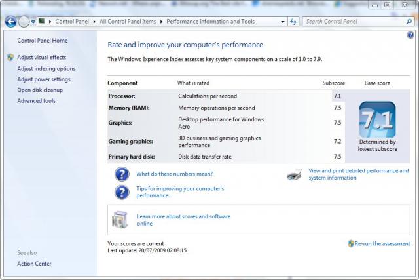Click 'Desktop performance for Windows Aero' text
The width and height of the screenshot is (419, 280).
click(x=221, y=123)
